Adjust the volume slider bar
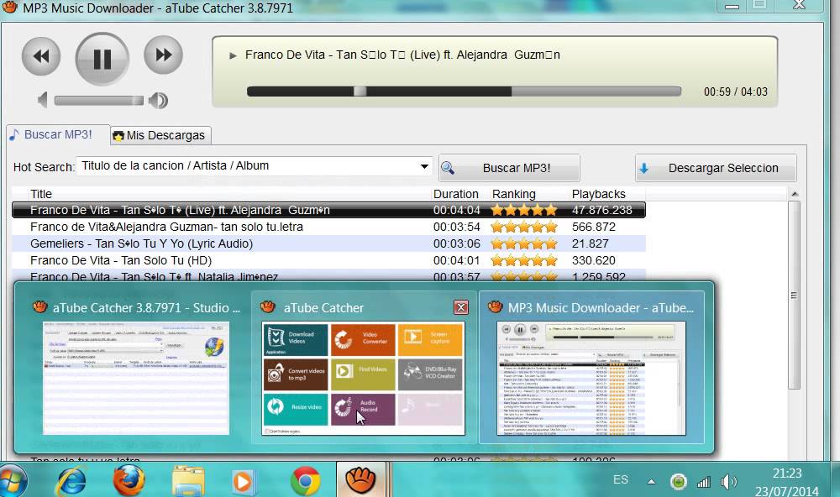This screenshot has width=840, height=497. tap(98, 100)
